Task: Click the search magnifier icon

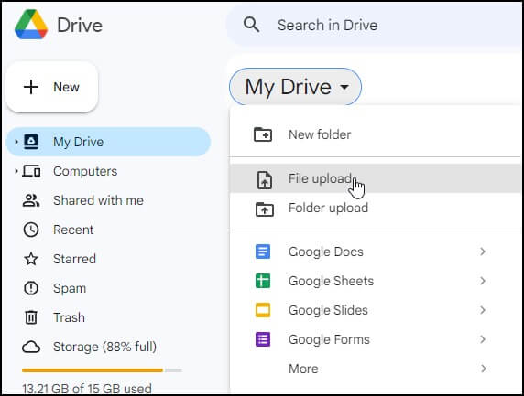Action: (x=251, y=25)
